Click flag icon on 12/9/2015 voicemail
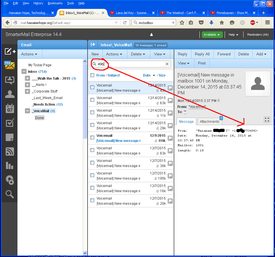This screenshot has width=275, height=257. coord(170,138)
